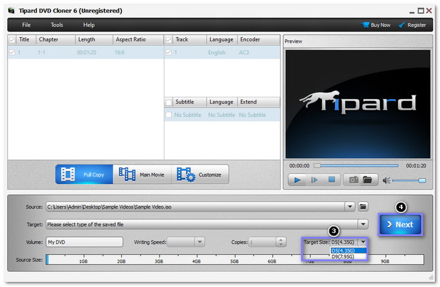Step to next frame in preview
The height and width of the screenshot is (287, 440).
[x=314, y=180]
